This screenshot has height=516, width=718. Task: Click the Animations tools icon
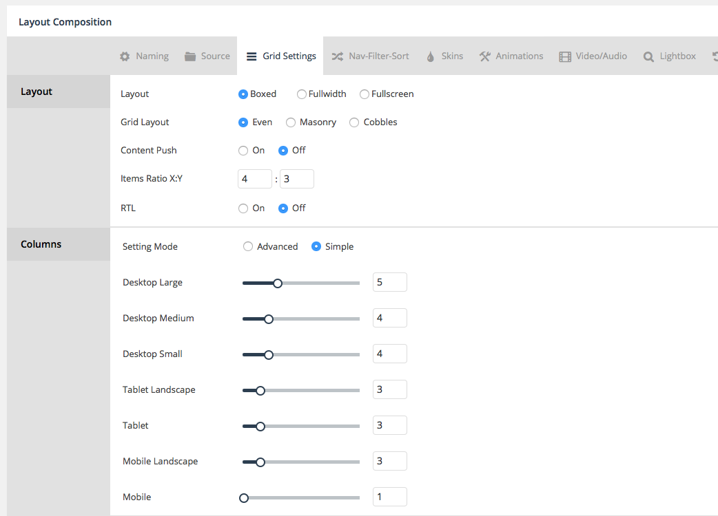coord(485,56)
